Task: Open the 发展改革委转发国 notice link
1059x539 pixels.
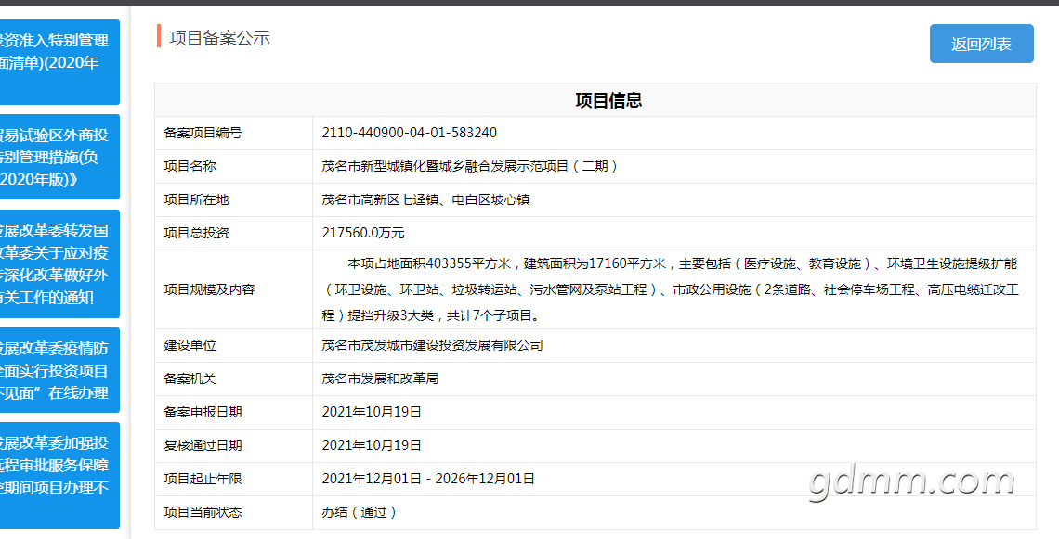Action: click(59, 263)
